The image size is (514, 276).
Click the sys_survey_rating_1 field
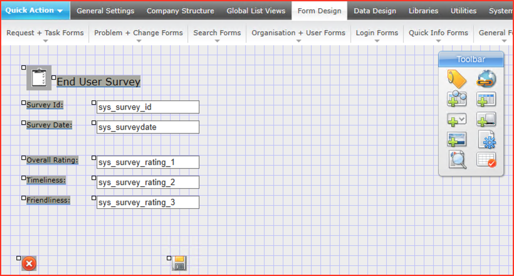click(x=148, y=162)
